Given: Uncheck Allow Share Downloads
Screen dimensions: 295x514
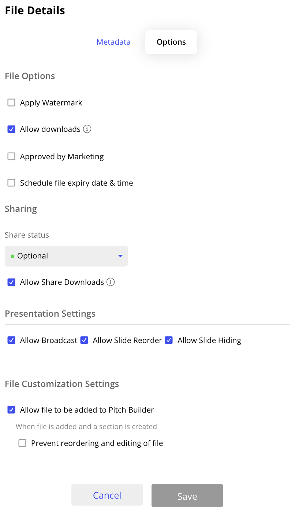Looking at the screenshot, I should [x=11, y=282].
